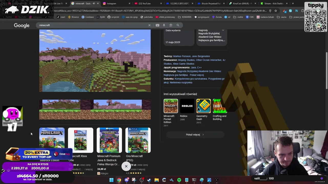The width and height of the screenshot is (328, 184).
Task: Open the script.txt GitHub bookmark
Action: [x=113, y=17]
